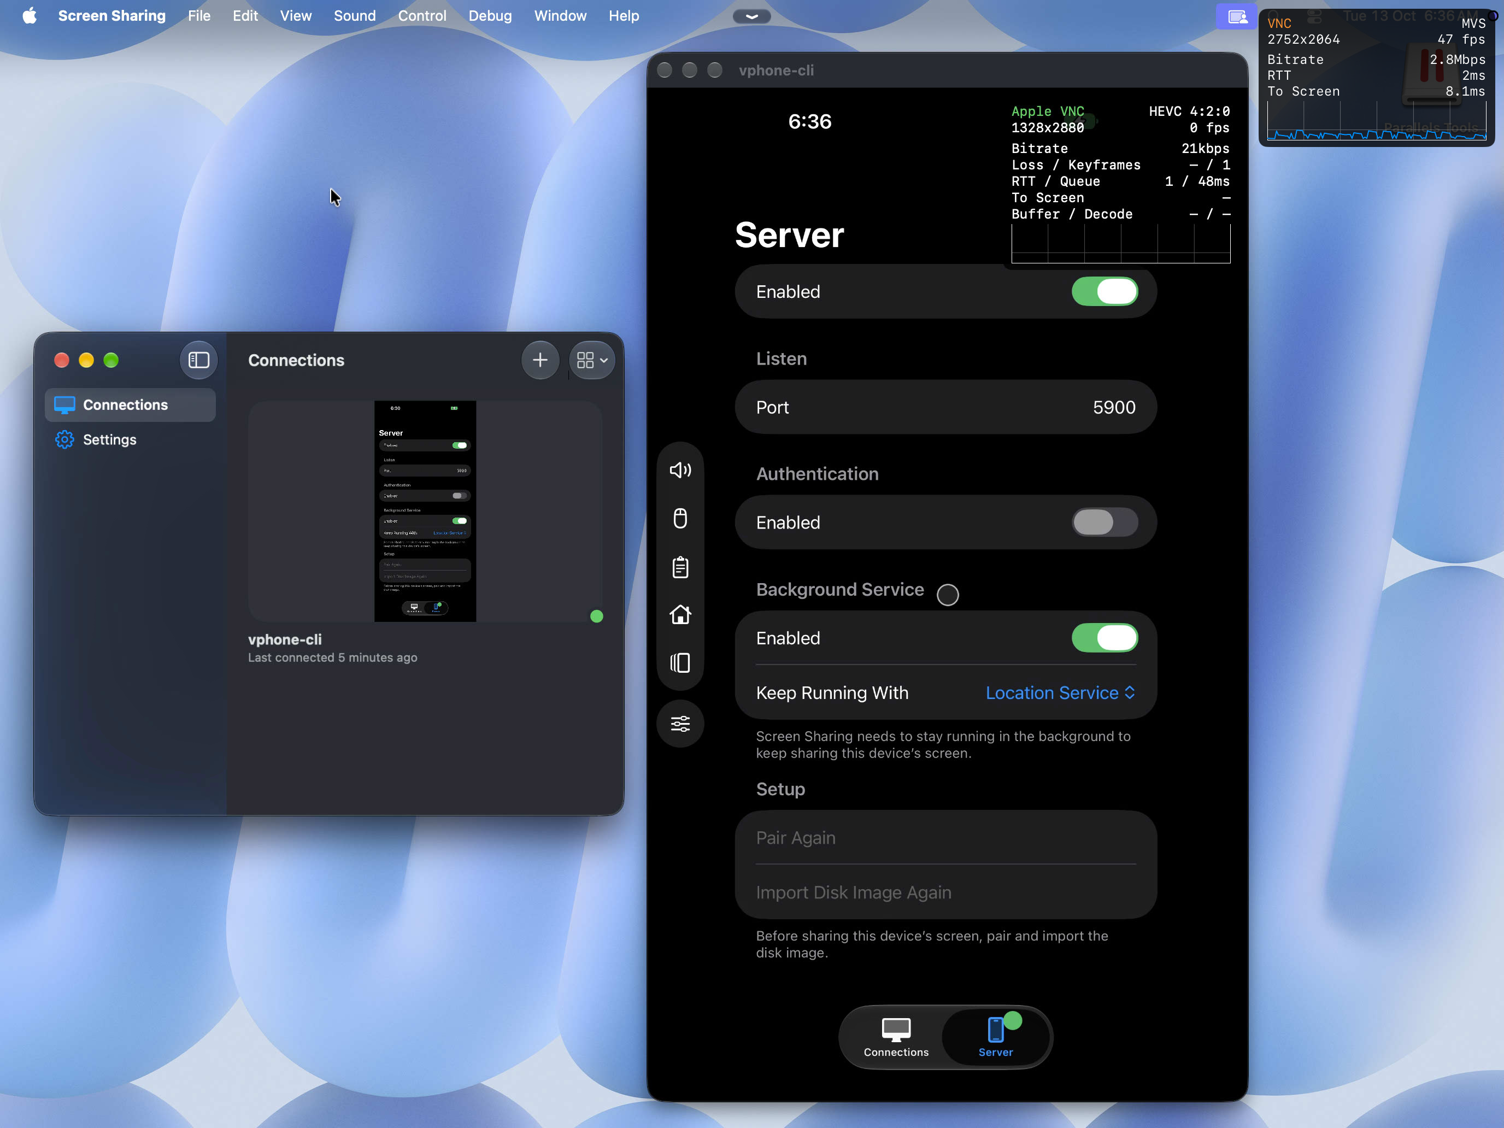Click the Server heading in phone screen
1504x1128 pixels.
pyautogui.click(x=789, y=235)
